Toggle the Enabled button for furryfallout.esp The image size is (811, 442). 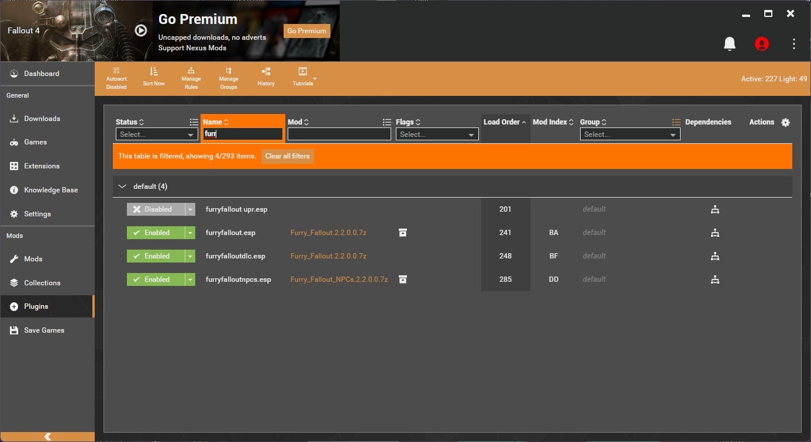coord(156,233)
